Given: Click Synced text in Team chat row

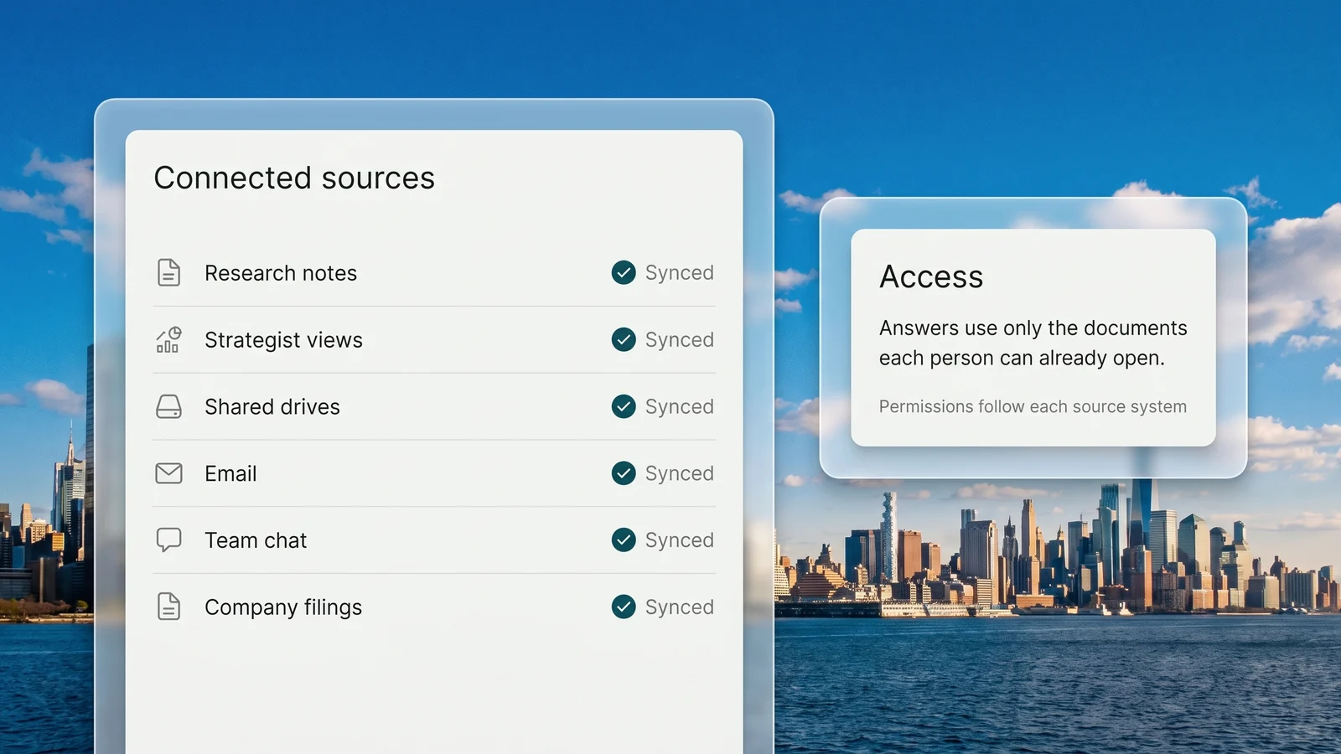Looking at the screenshot, I should pos(680,540).
